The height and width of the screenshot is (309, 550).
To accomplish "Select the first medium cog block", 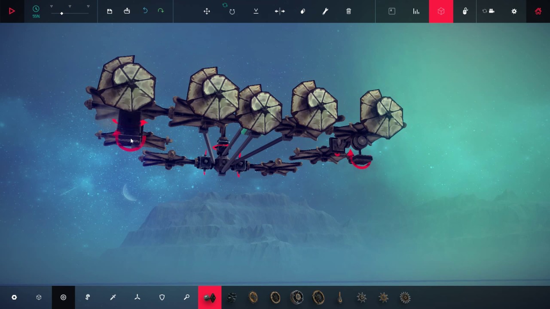I will click(362, 297).
